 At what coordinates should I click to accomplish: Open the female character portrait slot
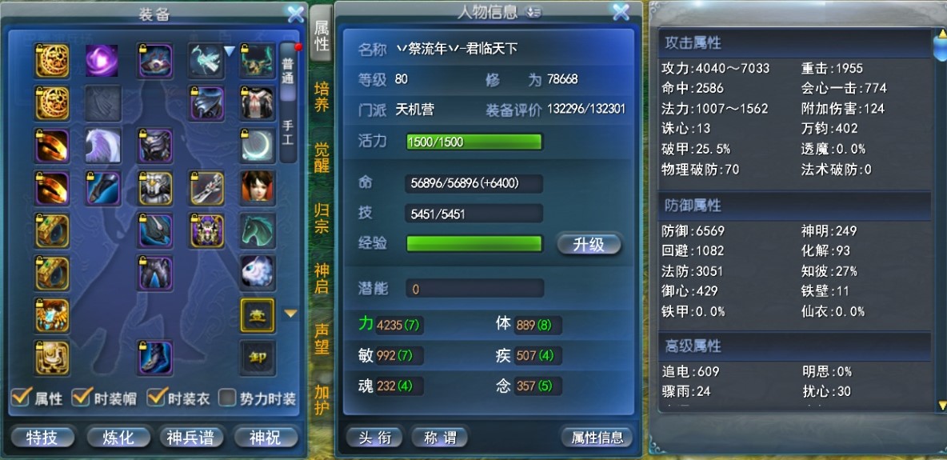pyautogui.click(x=258, y=188)
